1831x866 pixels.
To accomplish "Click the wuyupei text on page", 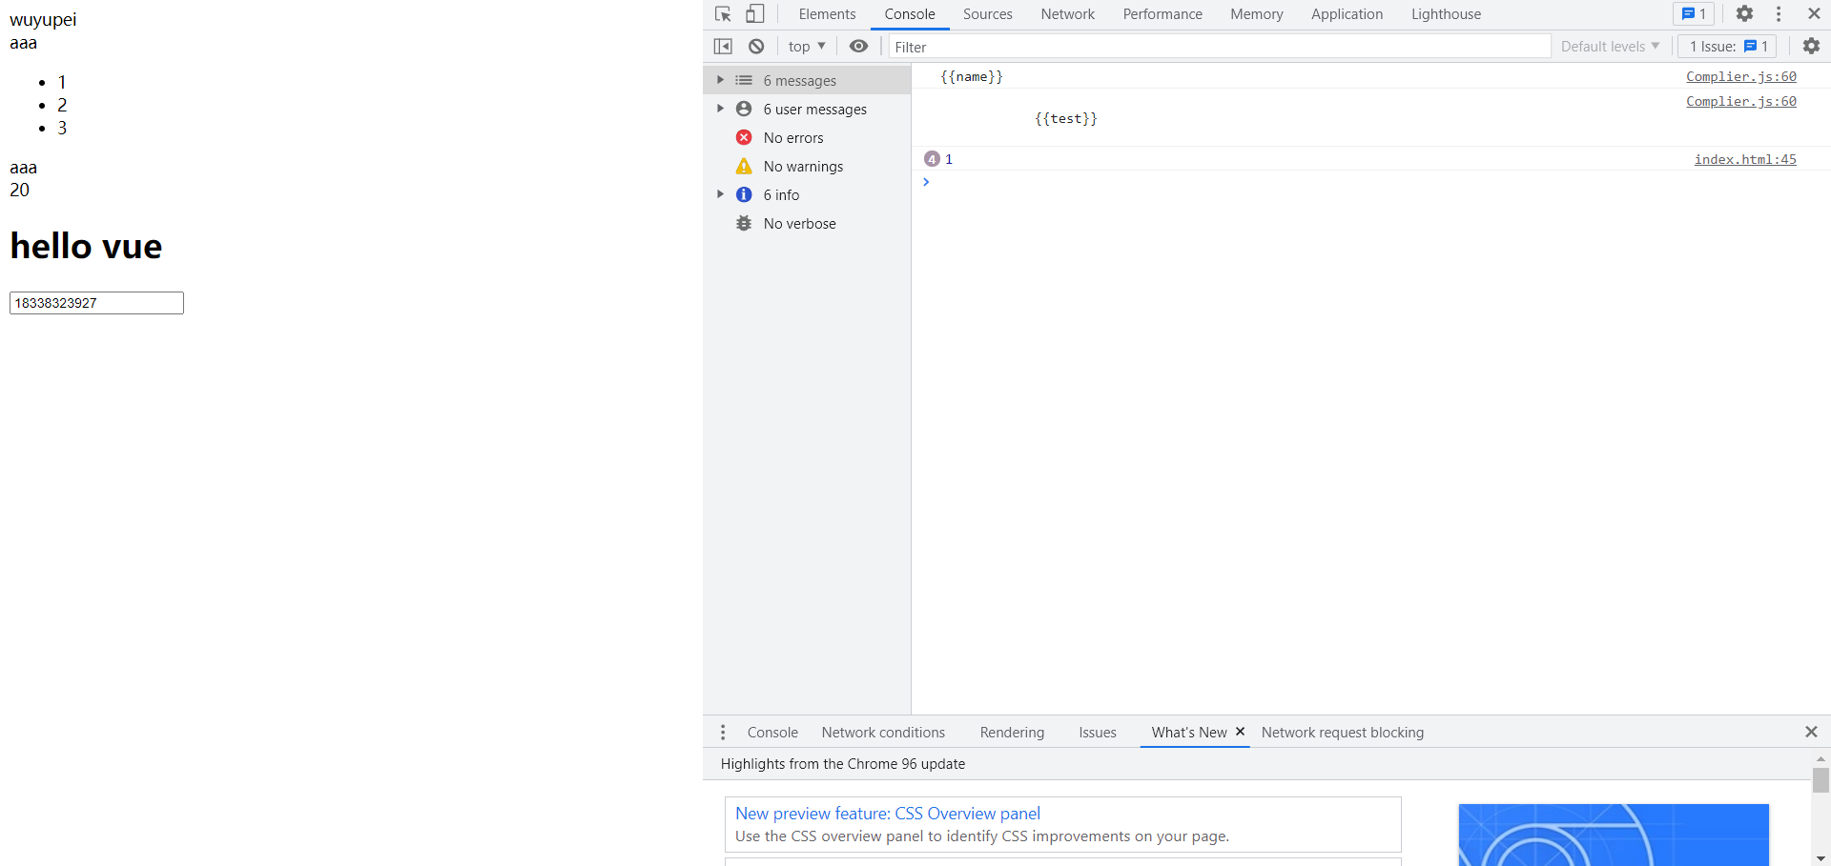I will tap(43, 20).
